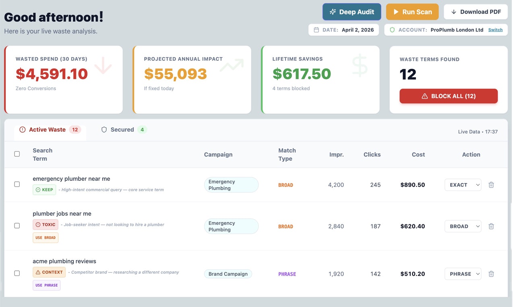Image resolution: width=513 pixels, height=307 pixels.
Task: Sort by Cost column header
Action: coord(418,154)
